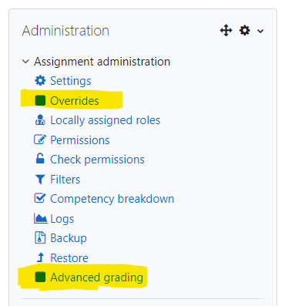Click the green square icon beside Advanced grading
This screenshot has width=285, height=306.
[40, 277]
